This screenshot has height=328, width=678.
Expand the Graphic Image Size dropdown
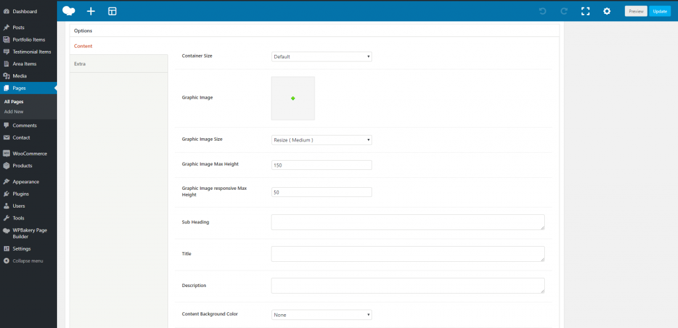[x=322, y=140]
